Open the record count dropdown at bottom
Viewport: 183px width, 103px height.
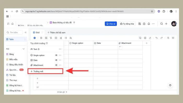tap(62, 92)
